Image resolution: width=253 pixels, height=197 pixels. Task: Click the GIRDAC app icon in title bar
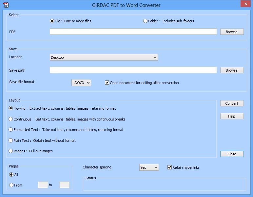pos(6,5)
